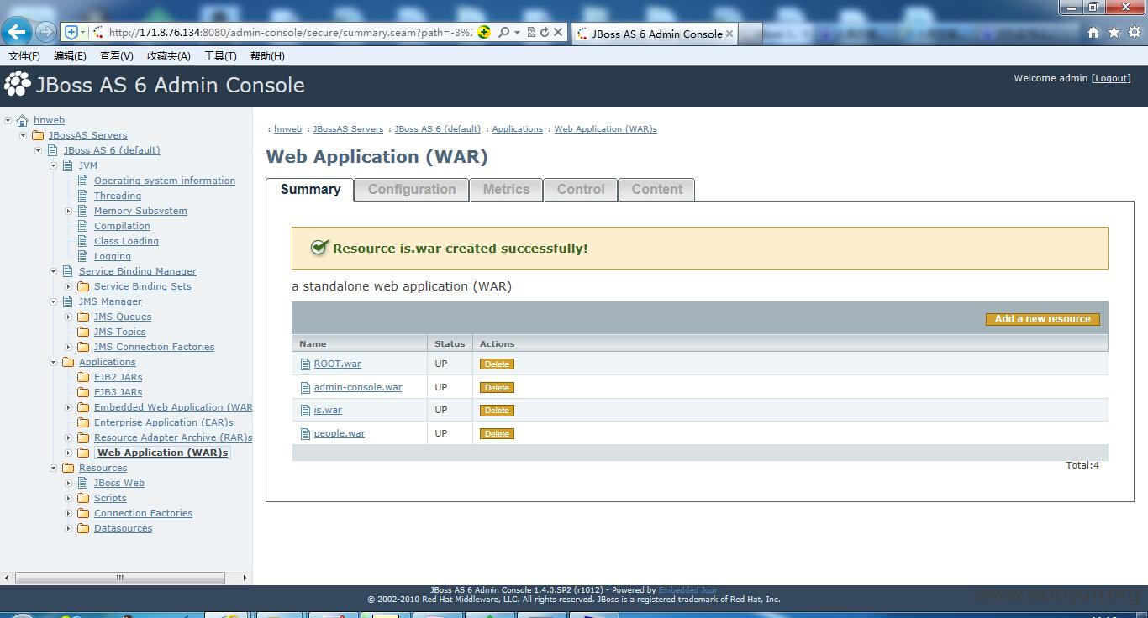Expand the JMS Connection Factories node
Viewport: 1148px width, 618px height.
(x=69, y=347)
